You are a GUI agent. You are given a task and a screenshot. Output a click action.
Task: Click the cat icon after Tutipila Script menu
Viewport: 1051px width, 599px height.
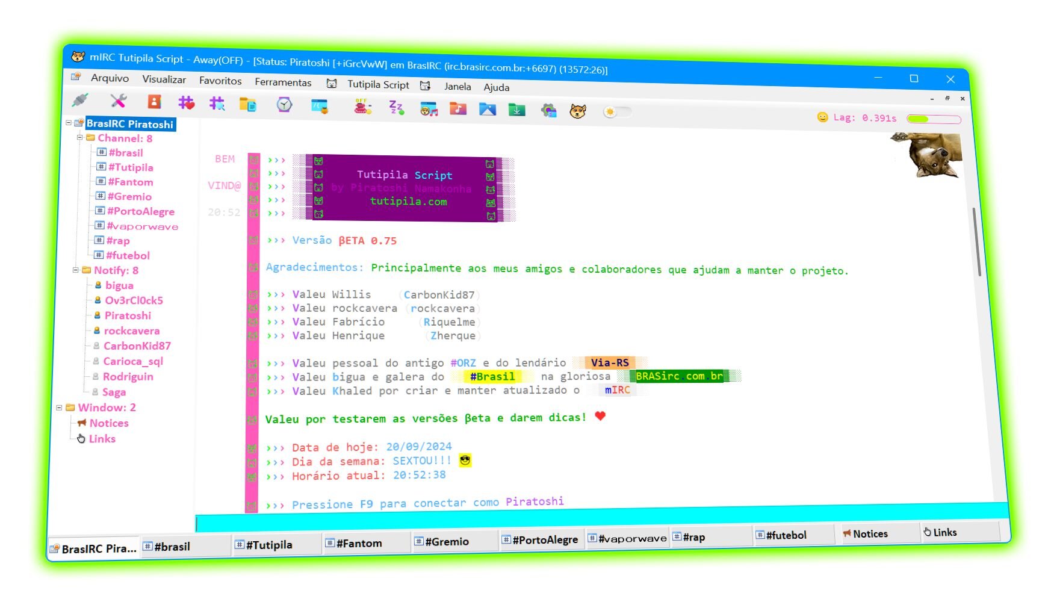(x=425, y=85)
